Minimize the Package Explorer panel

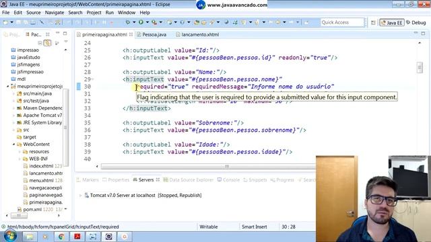click(x=57, y=33)
